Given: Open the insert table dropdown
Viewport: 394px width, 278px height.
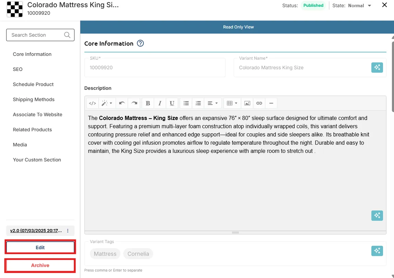Looking at the screenshot, I should [232, 103].
